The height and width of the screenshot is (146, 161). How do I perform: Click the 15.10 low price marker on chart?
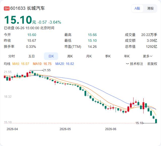point(139,123)
